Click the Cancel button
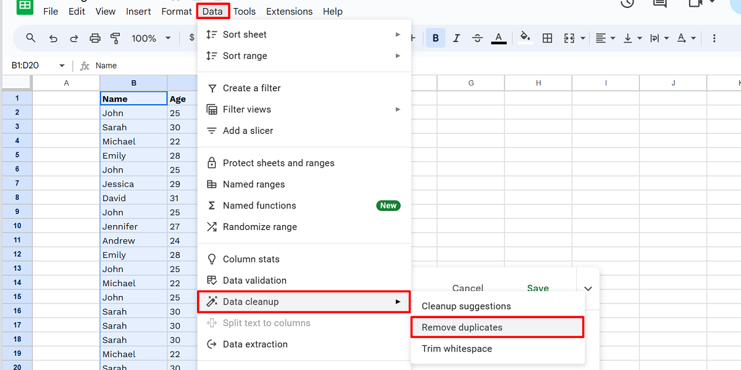Image resolution: width=741 pixels, height=370 pixels. (467, 288)
